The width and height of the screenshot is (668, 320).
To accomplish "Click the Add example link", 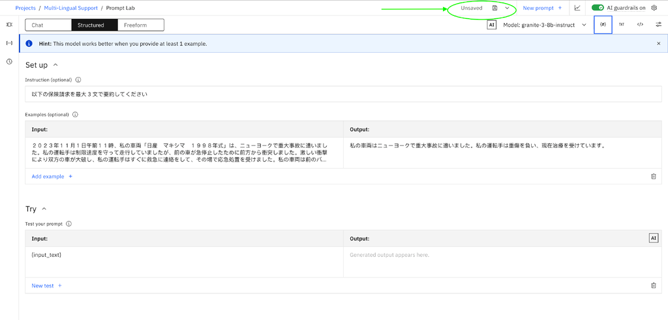I will click(x=52, y=176).
